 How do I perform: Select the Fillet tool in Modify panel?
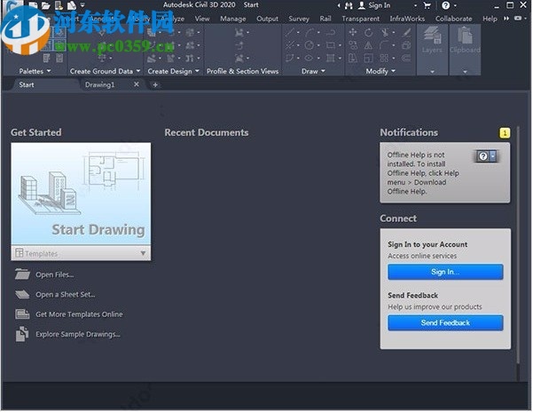(384, 45)
